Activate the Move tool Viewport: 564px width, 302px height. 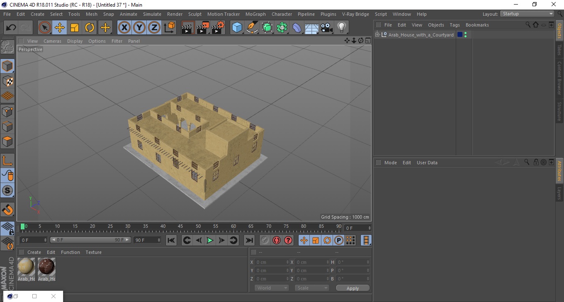point(60,28)
